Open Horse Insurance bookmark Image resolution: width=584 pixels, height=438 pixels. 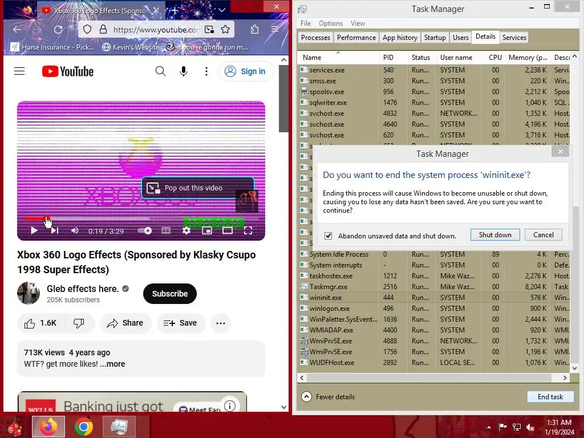click(52, 47)
